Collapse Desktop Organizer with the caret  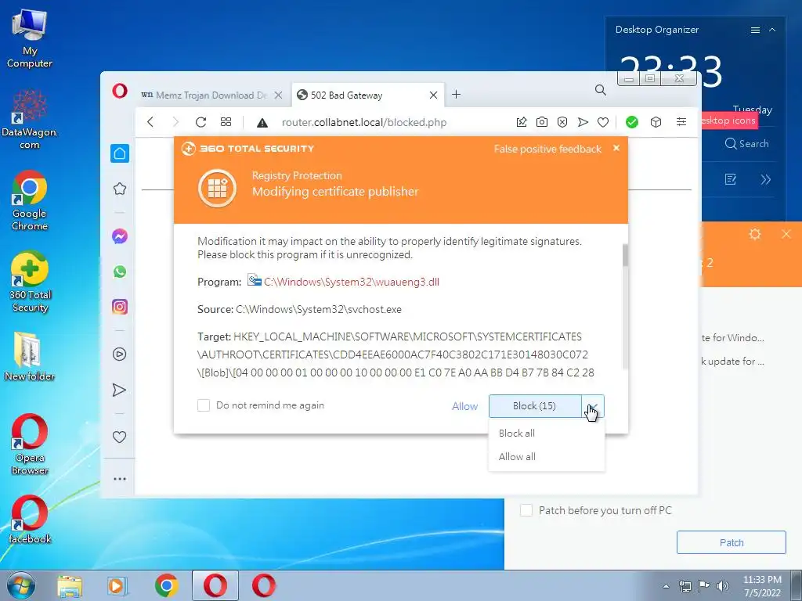tap(772, 31)
